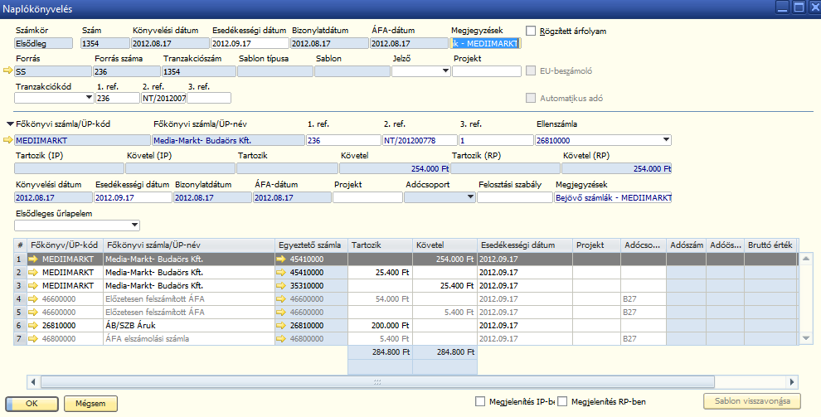Click the Tartozik column header
821x417 pixels.
tap(380, 245)
